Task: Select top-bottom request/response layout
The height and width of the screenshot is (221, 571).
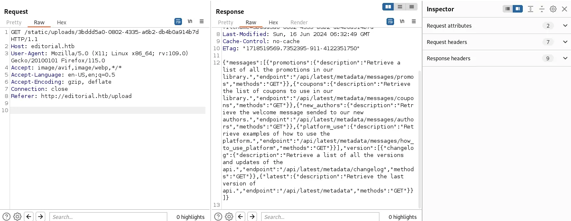Action: [x=400, y=7]
